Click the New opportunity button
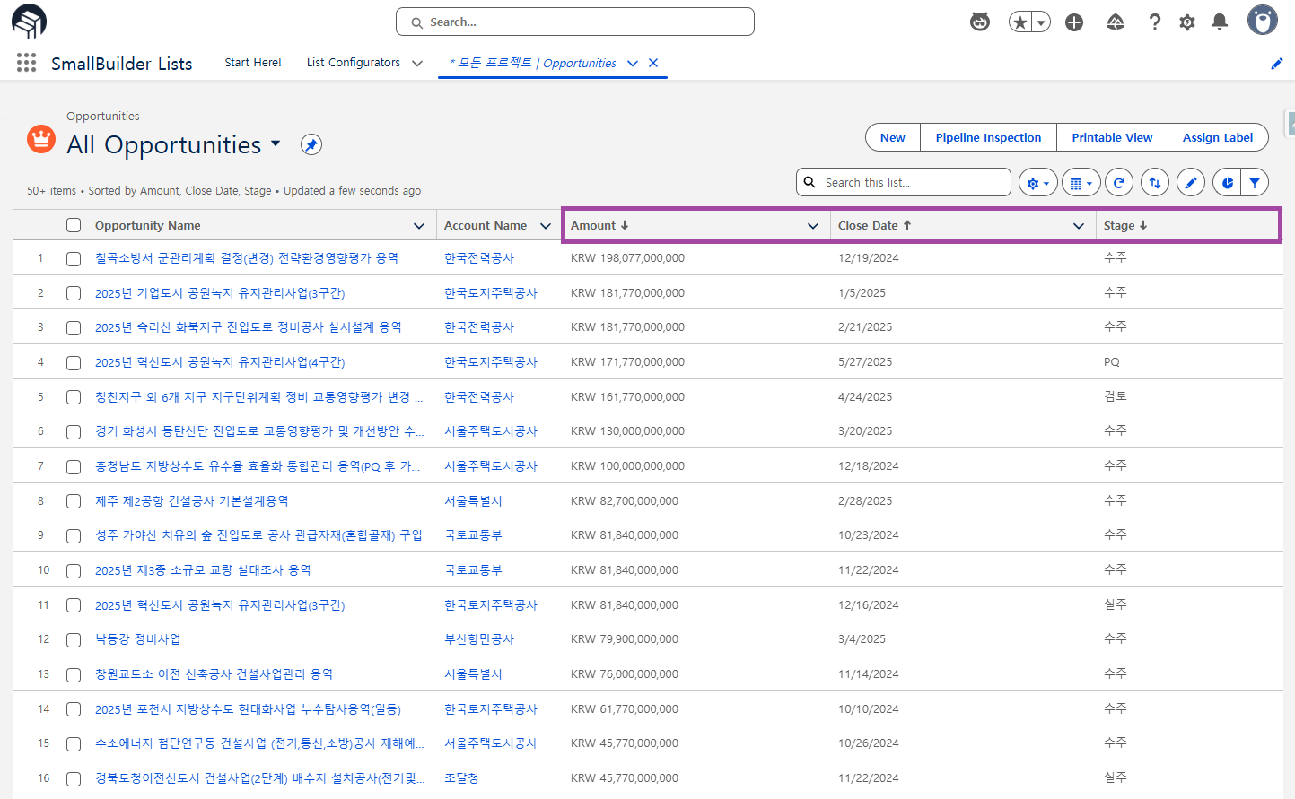 click(x=892, y=137)
